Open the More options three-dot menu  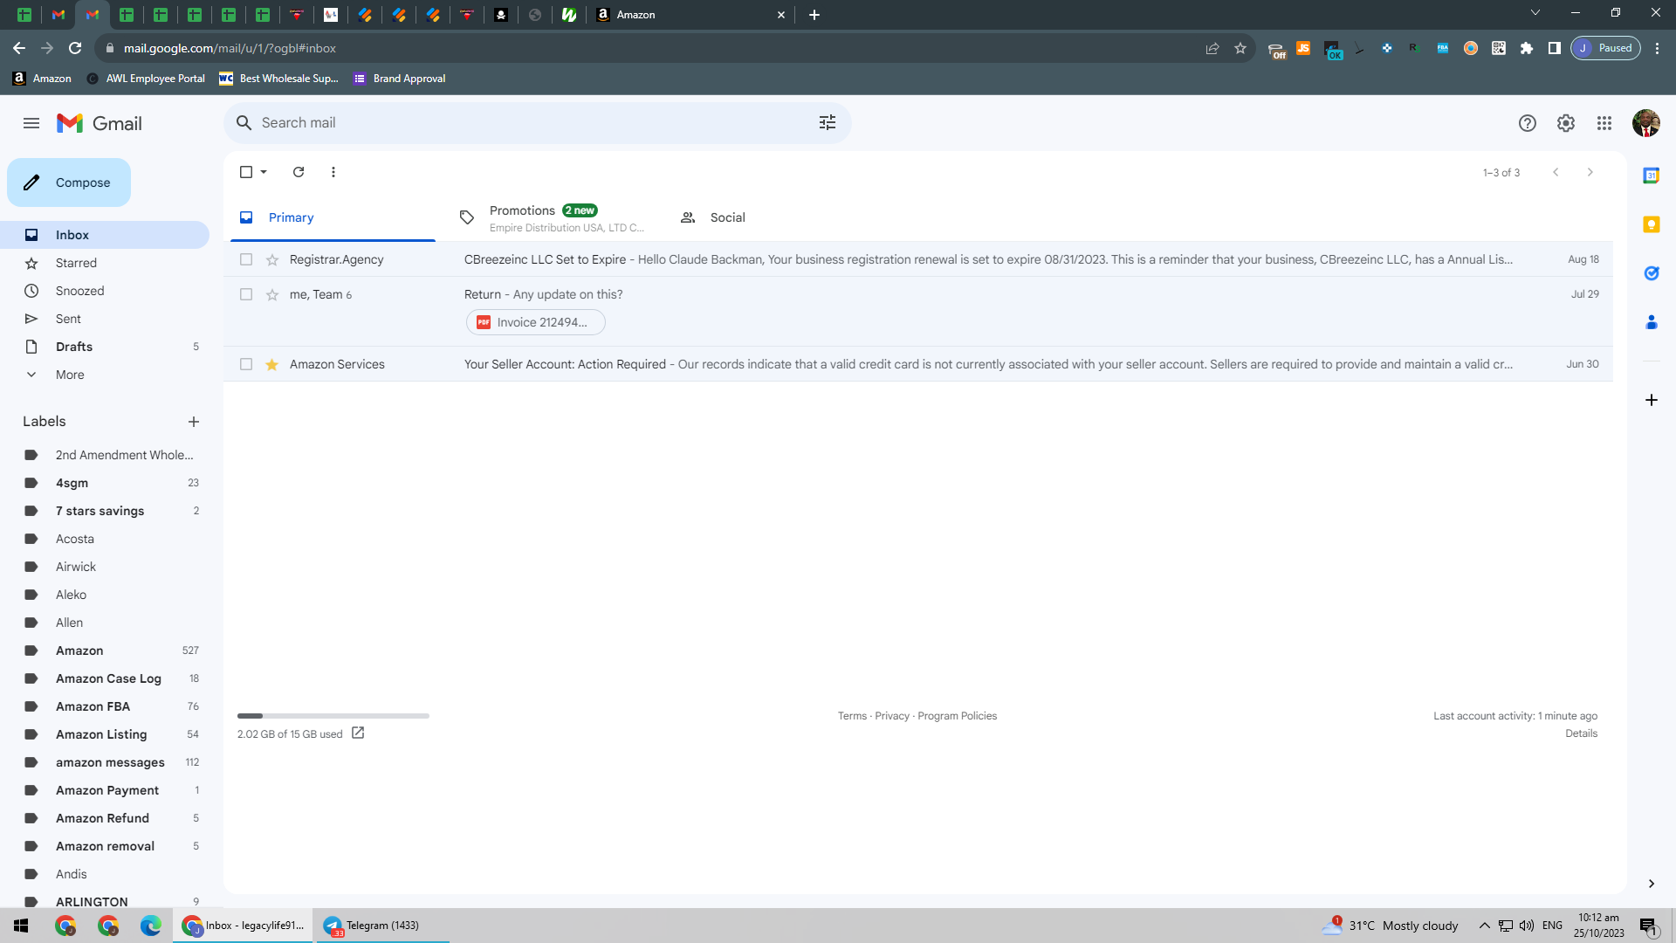[x=333, y=172]
